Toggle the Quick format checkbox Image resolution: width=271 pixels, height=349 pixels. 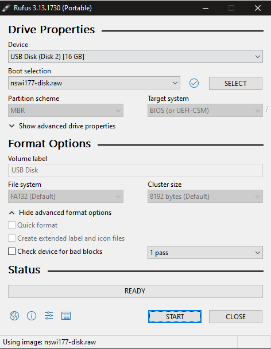pos(12,225)
